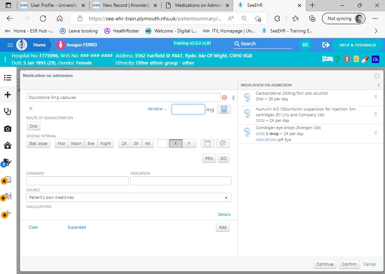Open the hamburger menu in blue header
Viewport: 385px width, 274px height.
[10, 45]
